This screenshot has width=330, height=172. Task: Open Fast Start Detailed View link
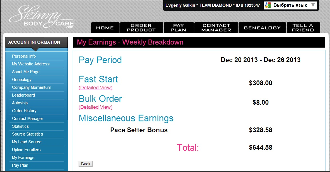pyautogui.click(x=96, y=88)
